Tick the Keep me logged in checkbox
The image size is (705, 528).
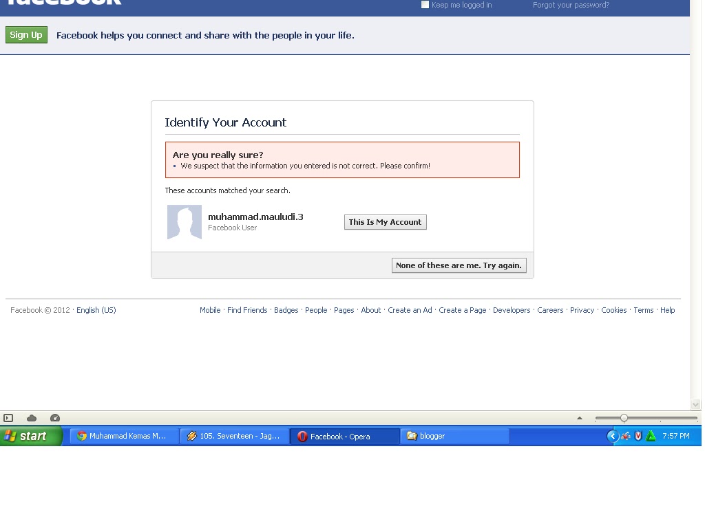click(x=425, y=5)
